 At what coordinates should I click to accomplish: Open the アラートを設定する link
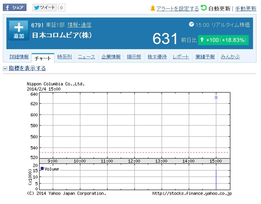click(x=178, y=8)
